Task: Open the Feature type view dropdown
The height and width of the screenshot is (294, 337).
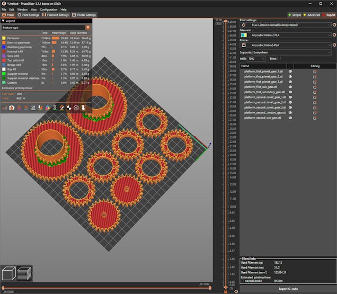Action: 88,27
